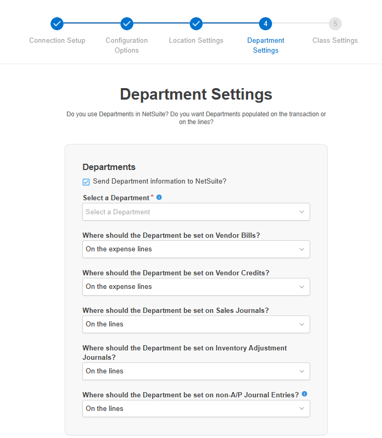
Task: Click the Location Settings checkmark step icon
Action: pos(196,24)
